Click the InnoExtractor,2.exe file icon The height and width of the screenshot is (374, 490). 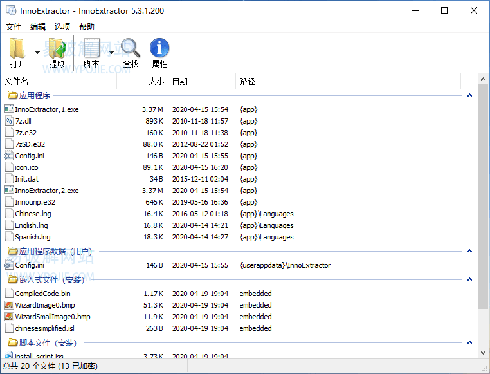point(9,190)
